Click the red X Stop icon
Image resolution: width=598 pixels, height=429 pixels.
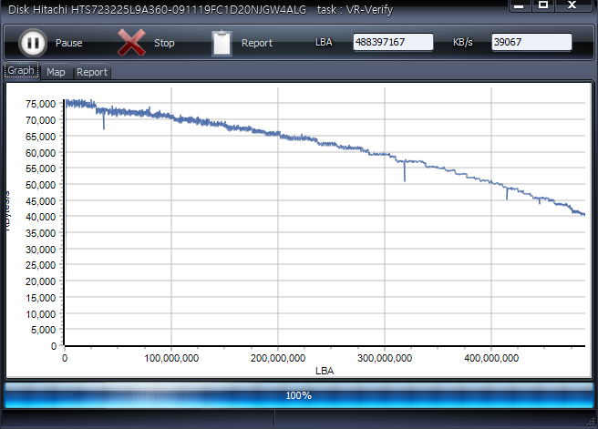coord(131,43)
